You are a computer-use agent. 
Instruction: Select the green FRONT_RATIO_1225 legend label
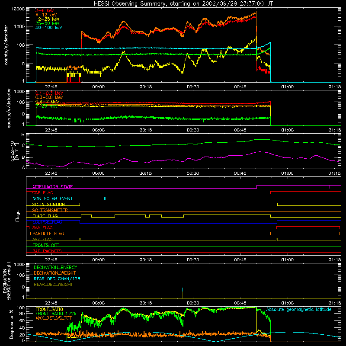pyautogui.click(x=56, y=314)
